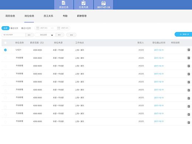
Task: Click 4000-8000 salary in UI设计 row
Action: (37, 50)
